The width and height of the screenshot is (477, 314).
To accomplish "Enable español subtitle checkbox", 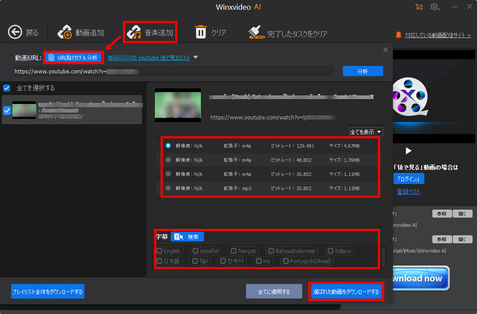I will [x=195, y=251].
